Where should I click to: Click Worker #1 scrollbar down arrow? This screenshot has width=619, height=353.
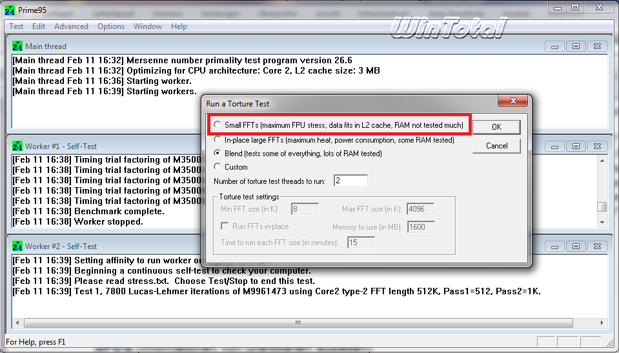[602, 222]
